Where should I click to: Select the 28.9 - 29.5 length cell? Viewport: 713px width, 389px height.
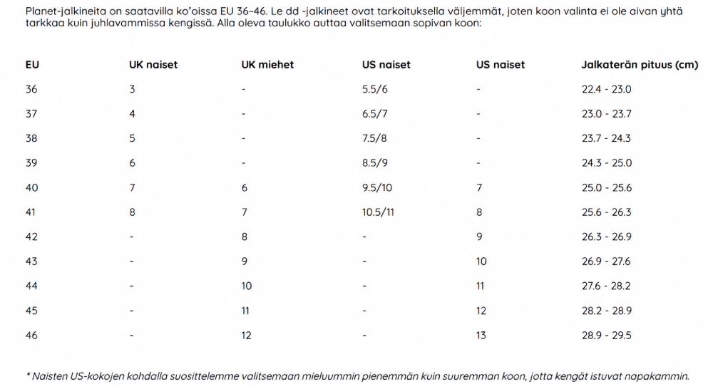click(606, 336)
